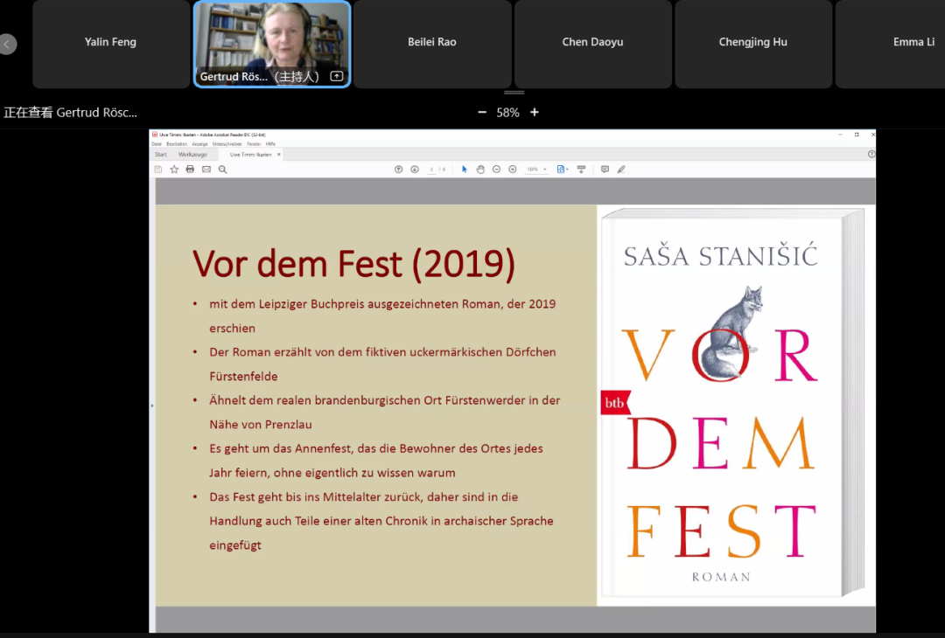Click bullet text about the Annenfest
The width and height of the screenshot is (945, 638).
(376, 461)
